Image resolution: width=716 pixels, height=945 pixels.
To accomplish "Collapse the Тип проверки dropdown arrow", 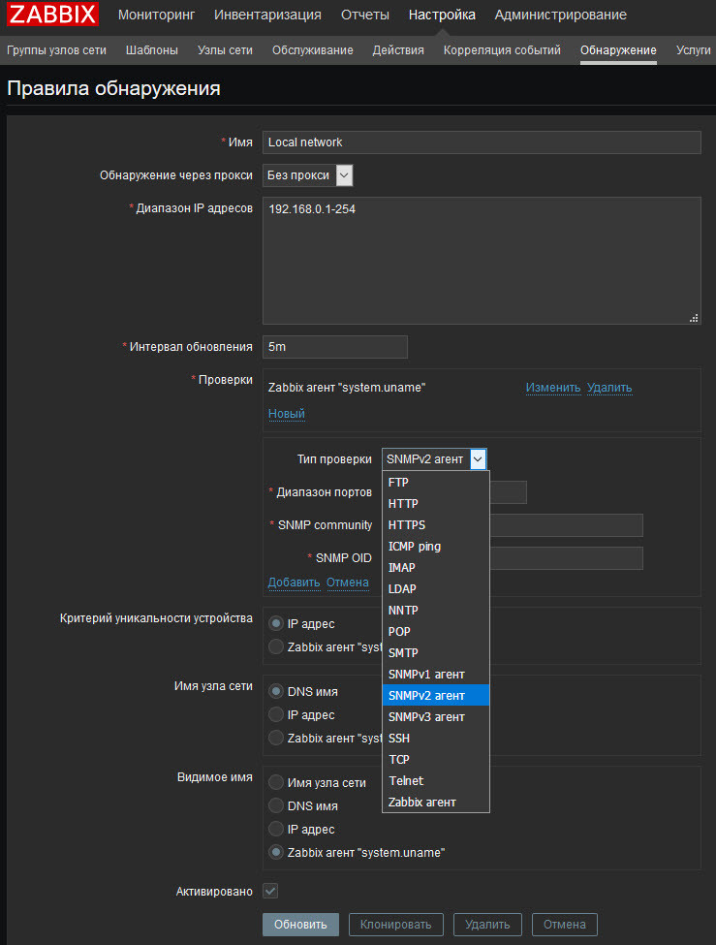I will coord(478,459).
